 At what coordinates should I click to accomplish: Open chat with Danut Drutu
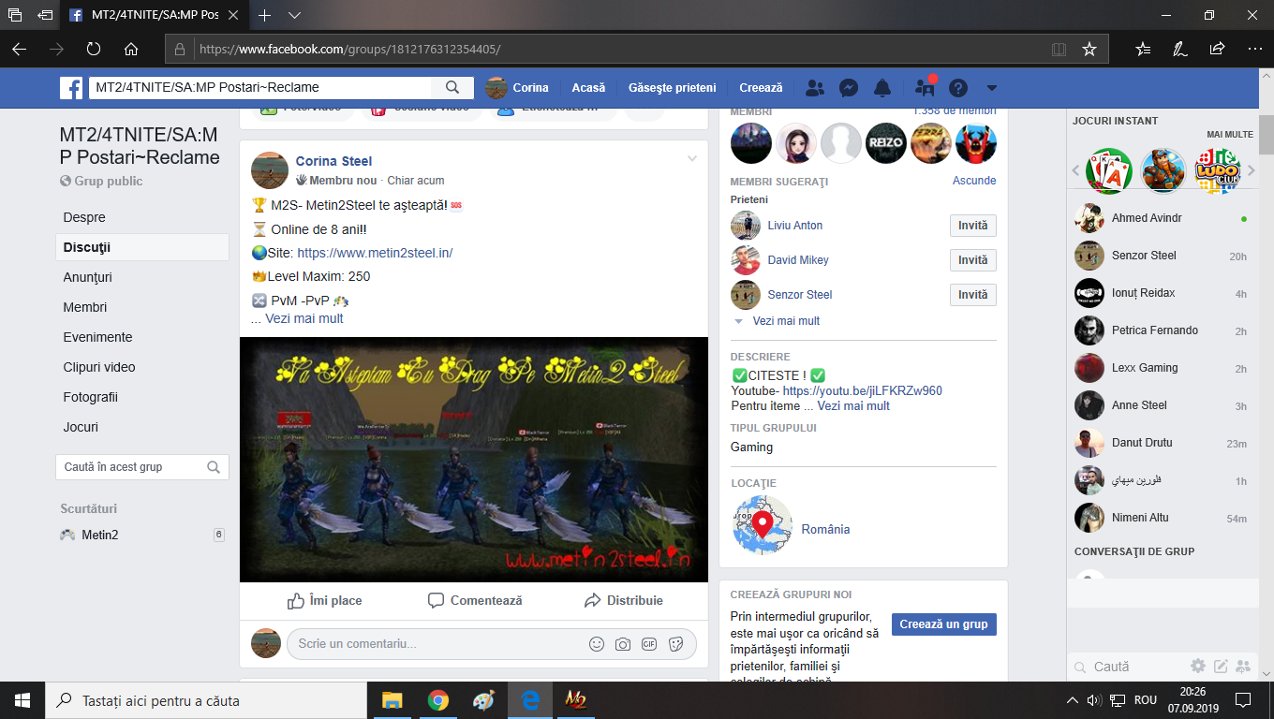pyautogui.click(x=1161, y=443)
